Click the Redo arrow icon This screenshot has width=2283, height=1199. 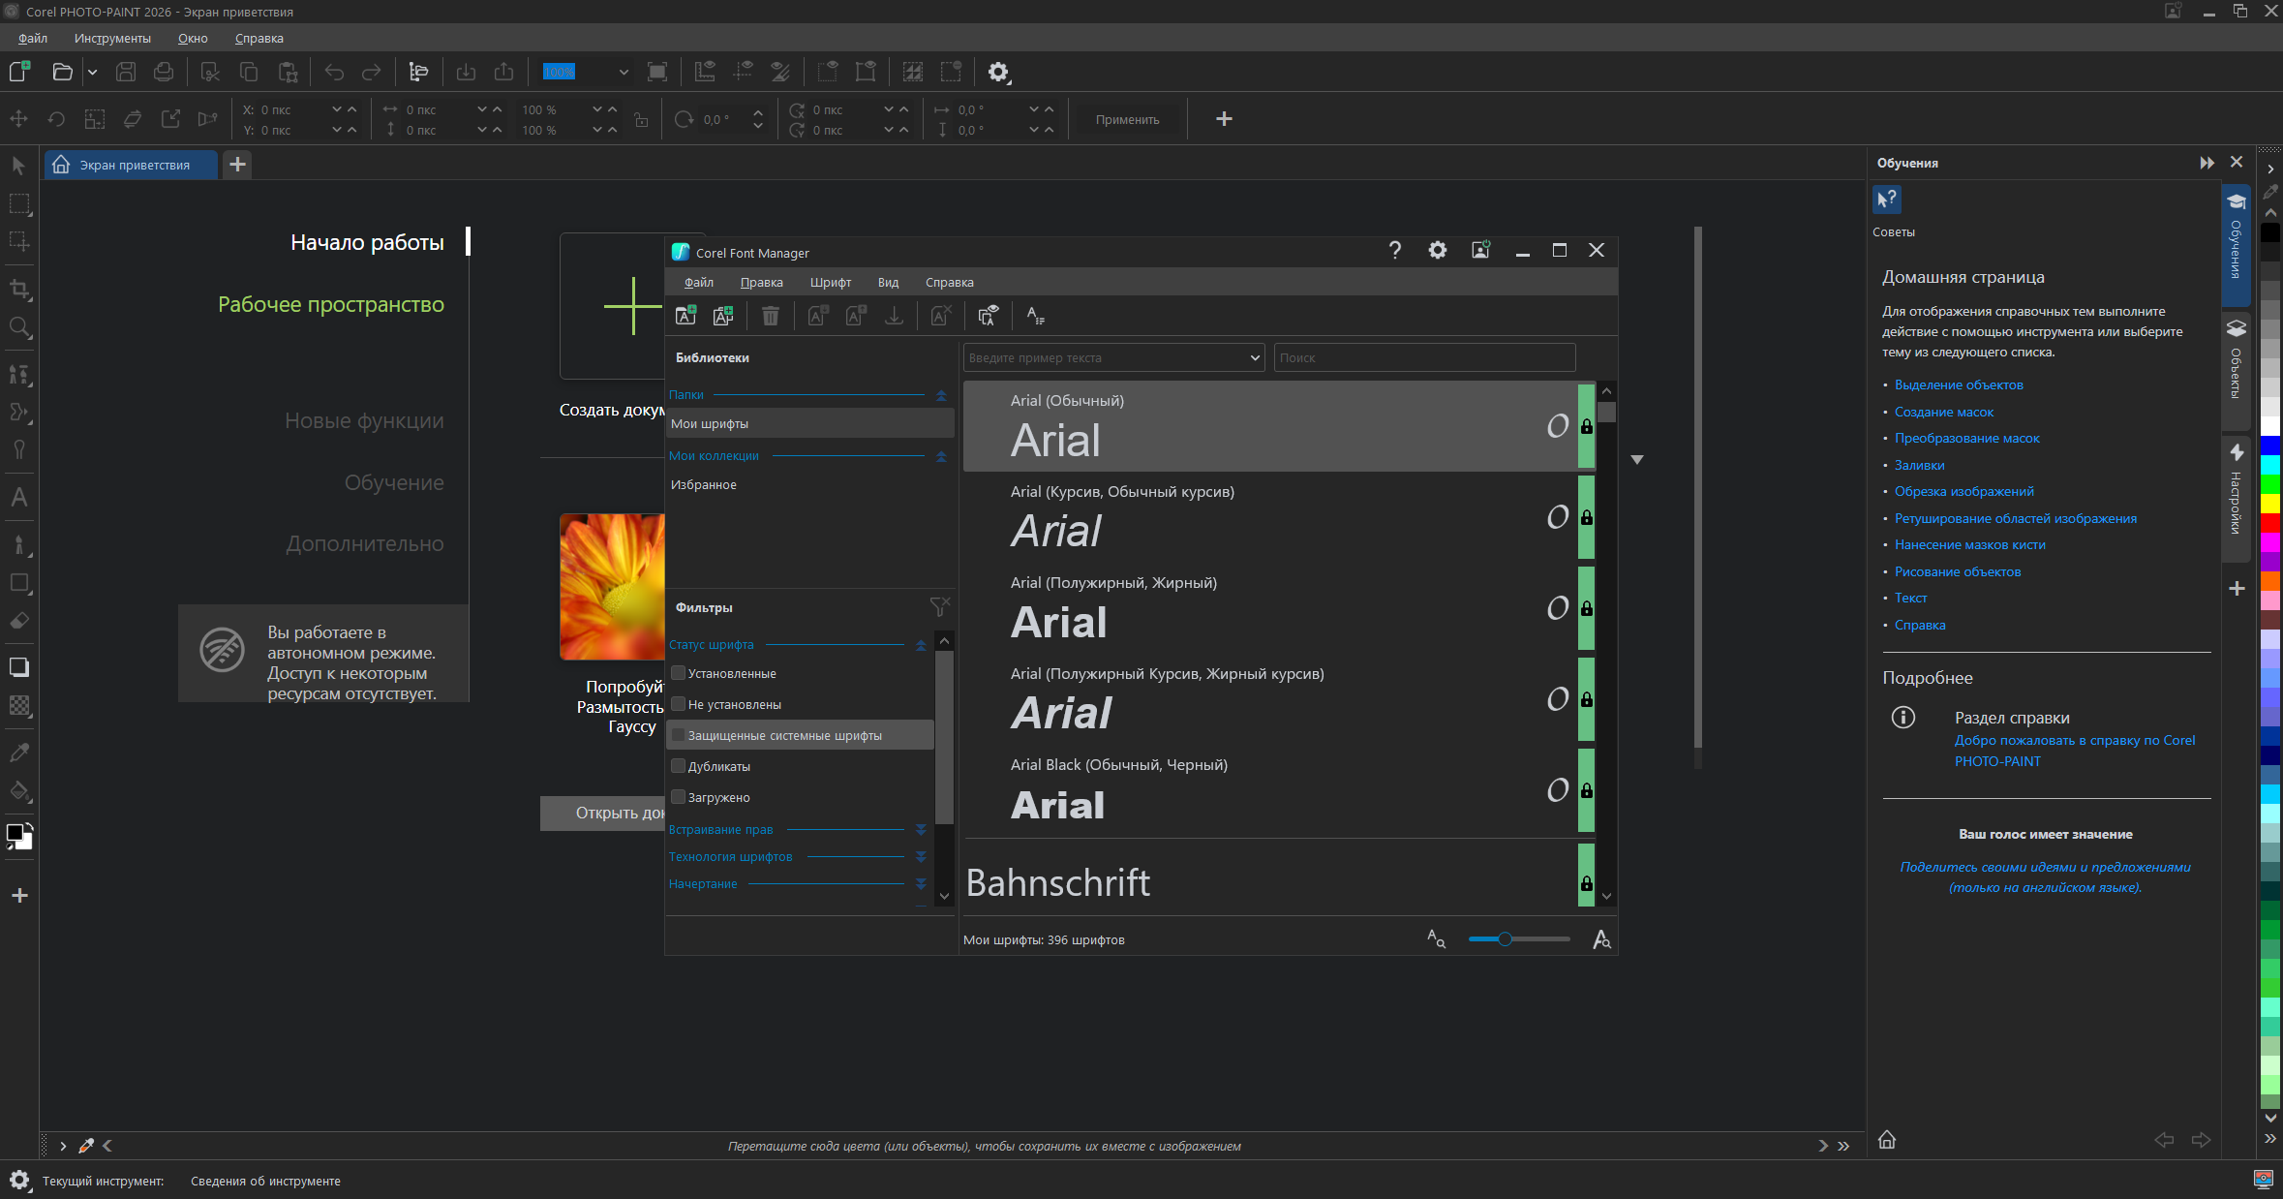point(372,72)
